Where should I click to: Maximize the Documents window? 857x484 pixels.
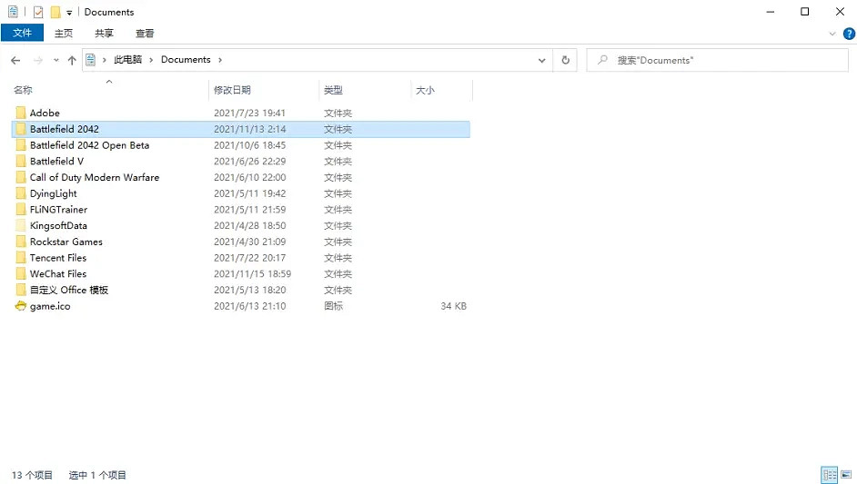[804, 12]
